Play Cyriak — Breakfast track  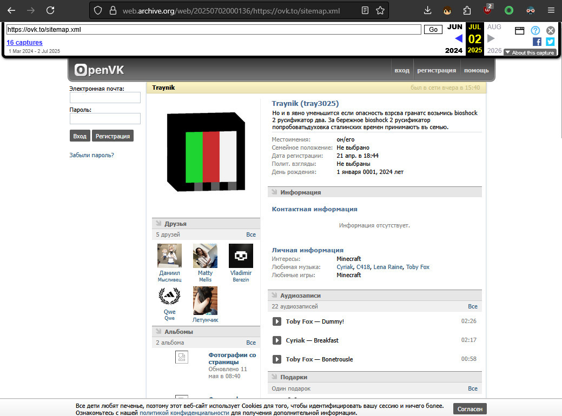coord(277,340)
